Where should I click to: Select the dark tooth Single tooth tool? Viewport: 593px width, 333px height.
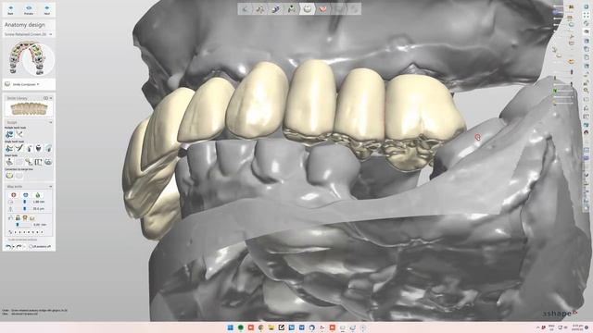click(39, 148)
